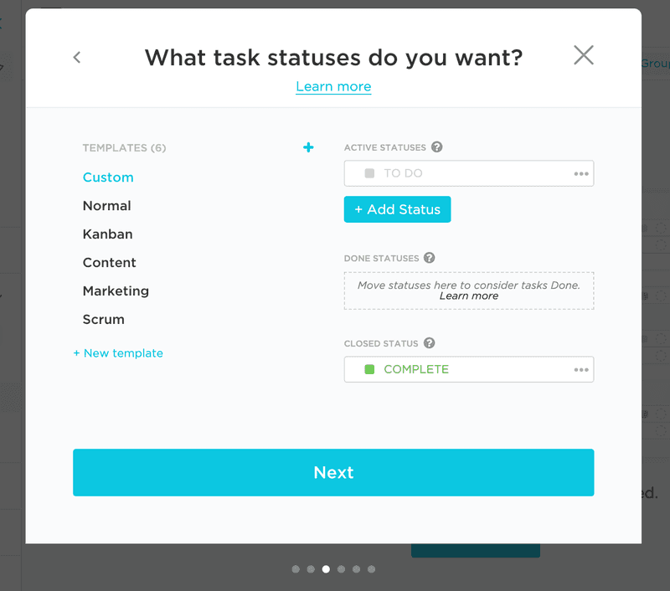Click Next to continue setup
The image size is (670, 591).
coord(333,472)
